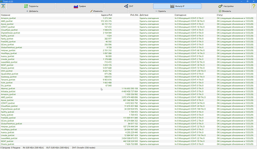Switch to the Трафик tab
257x149 pixels.
tap(80, 6)
